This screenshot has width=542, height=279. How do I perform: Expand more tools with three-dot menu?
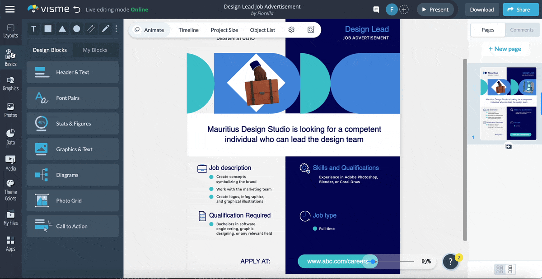[x=116, y=29]
